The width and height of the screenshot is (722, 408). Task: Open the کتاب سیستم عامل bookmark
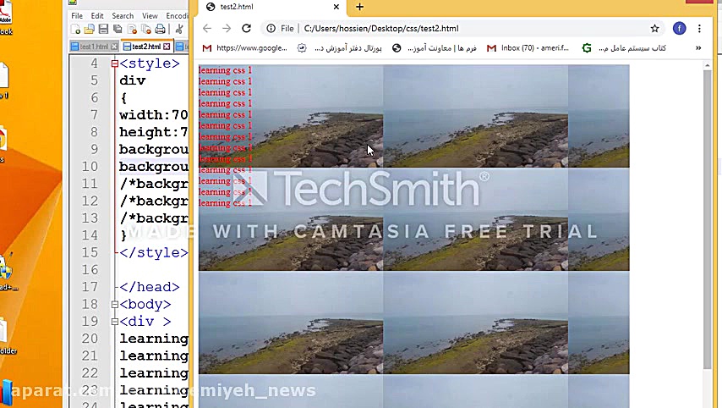tap(624, 48)
